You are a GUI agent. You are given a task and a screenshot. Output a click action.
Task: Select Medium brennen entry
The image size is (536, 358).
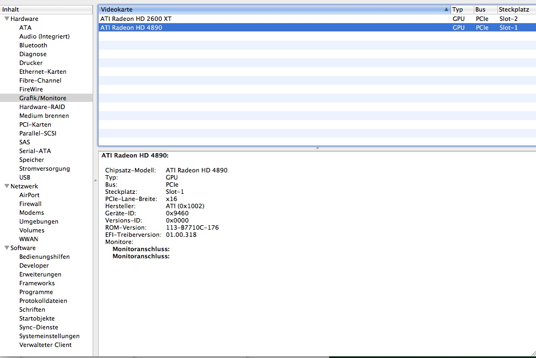[44, 116]
